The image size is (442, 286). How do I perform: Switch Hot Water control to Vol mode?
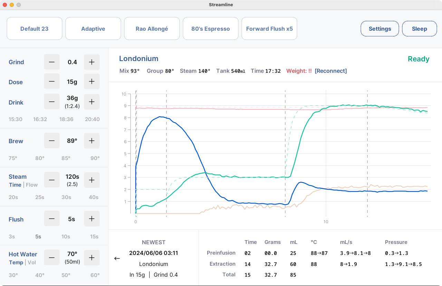(x=32, y=263)
